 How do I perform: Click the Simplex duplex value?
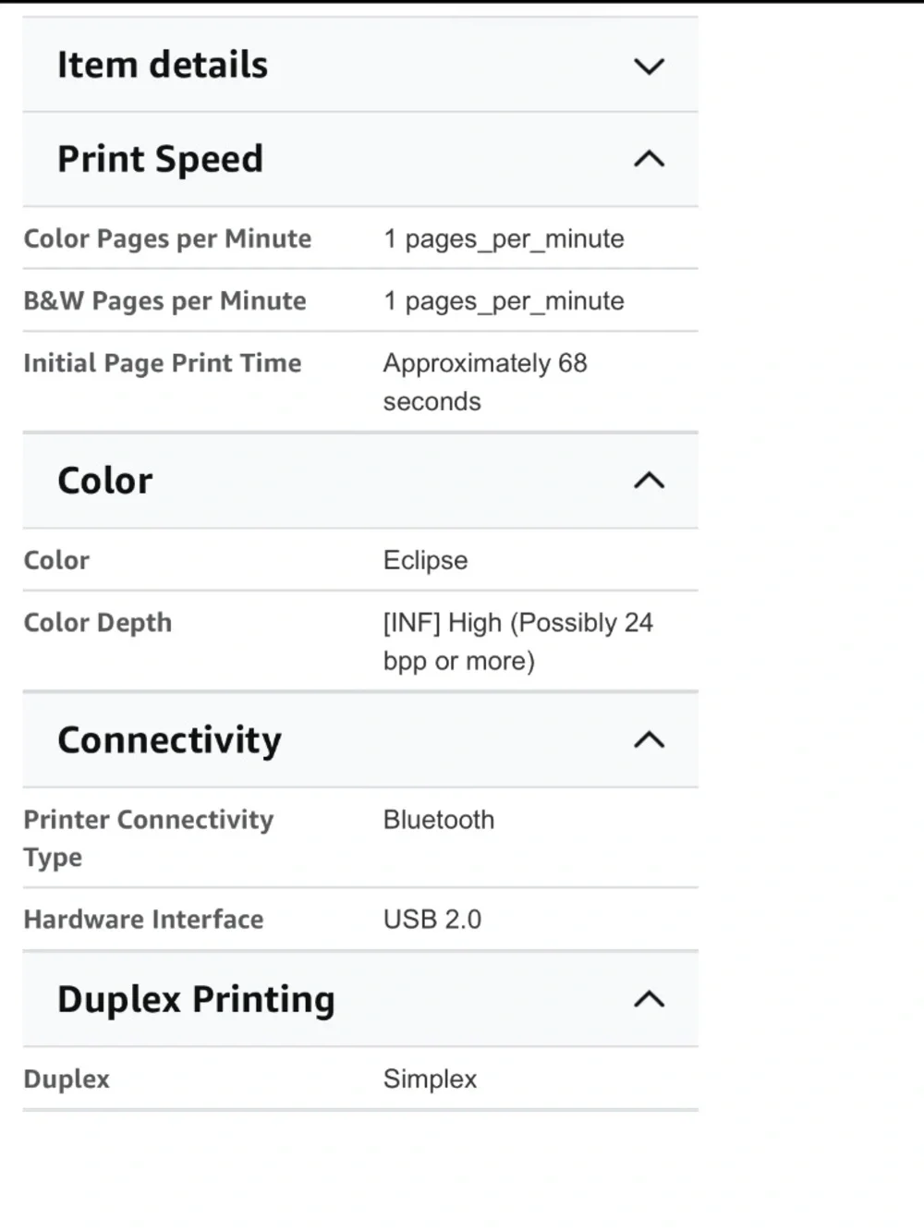tap(431, 1080)
